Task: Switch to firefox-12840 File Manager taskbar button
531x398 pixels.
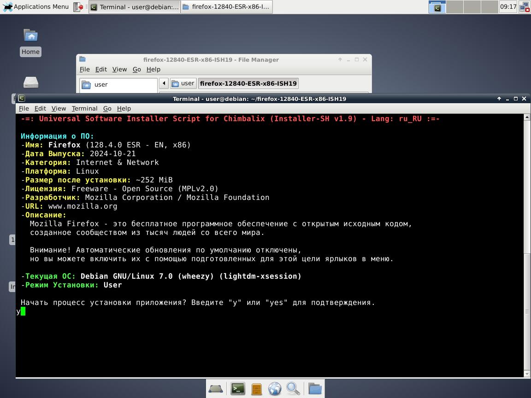Action: [227, 7]
